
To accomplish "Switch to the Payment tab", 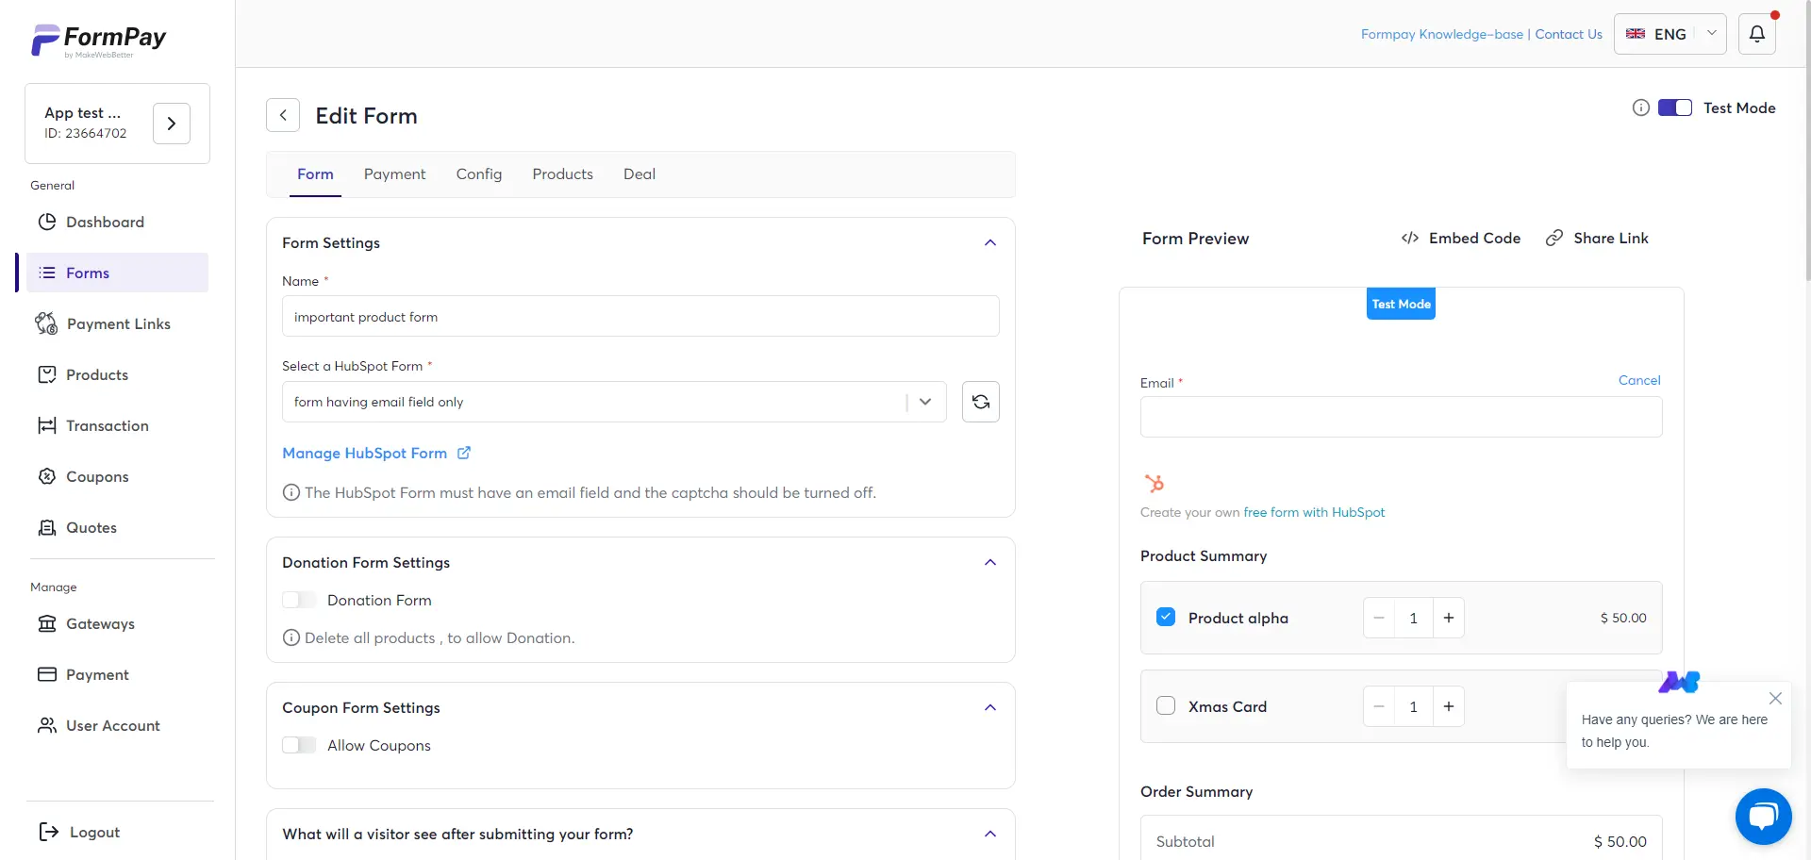I will pos(394,174).
